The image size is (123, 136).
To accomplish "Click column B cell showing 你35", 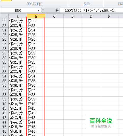I will coord(36,81).
